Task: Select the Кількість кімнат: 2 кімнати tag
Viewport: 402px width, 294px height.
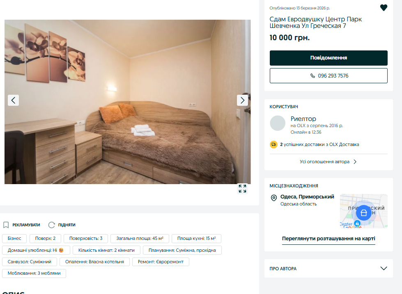Action: [x=106, y=250]
